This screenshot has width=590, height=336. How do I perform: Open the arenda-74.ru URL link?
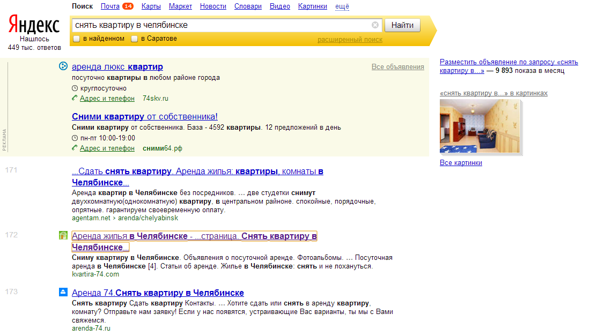click(91, 328)
